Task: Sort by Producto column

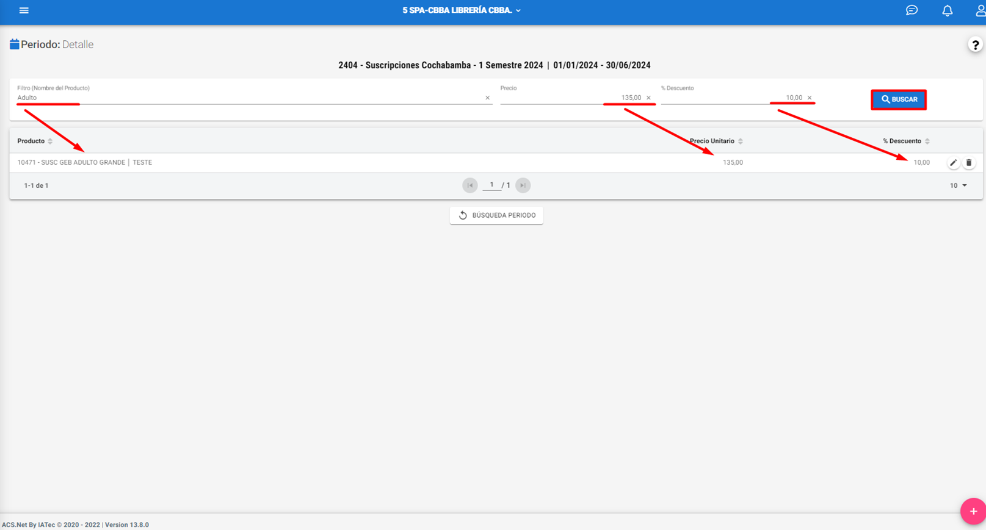Action: [x=35, y=141]
